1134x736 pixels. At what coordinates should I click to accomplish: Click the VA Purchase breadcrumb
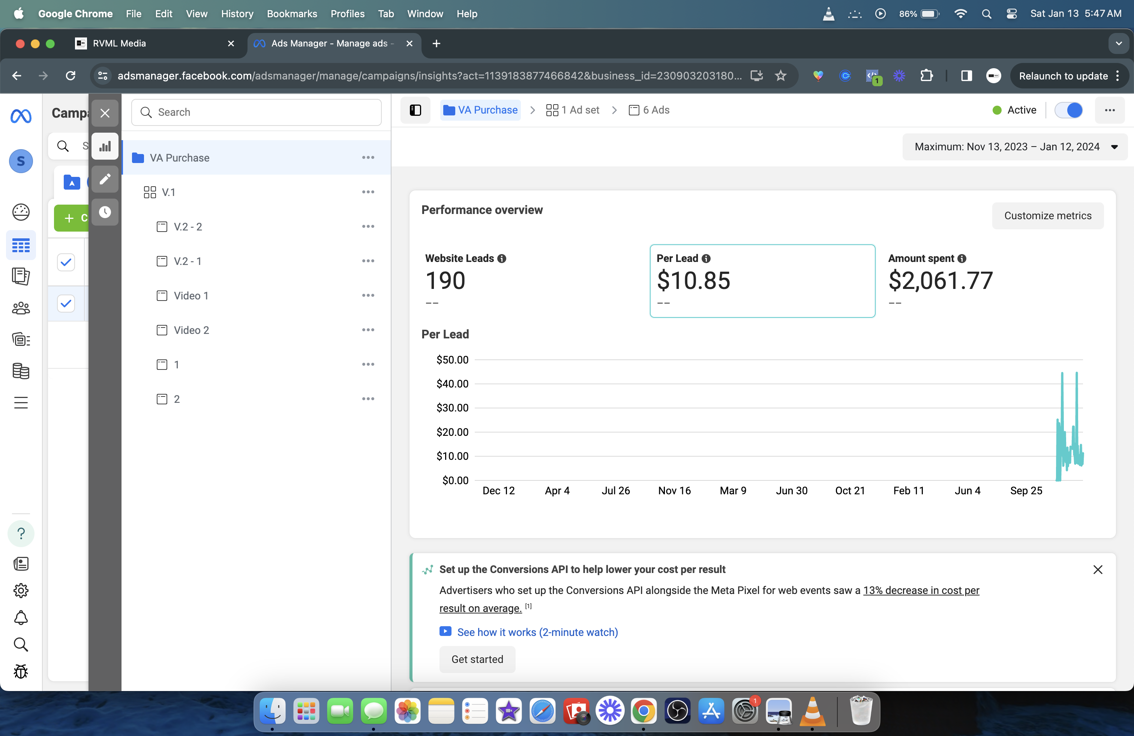(x=480, y=110)
